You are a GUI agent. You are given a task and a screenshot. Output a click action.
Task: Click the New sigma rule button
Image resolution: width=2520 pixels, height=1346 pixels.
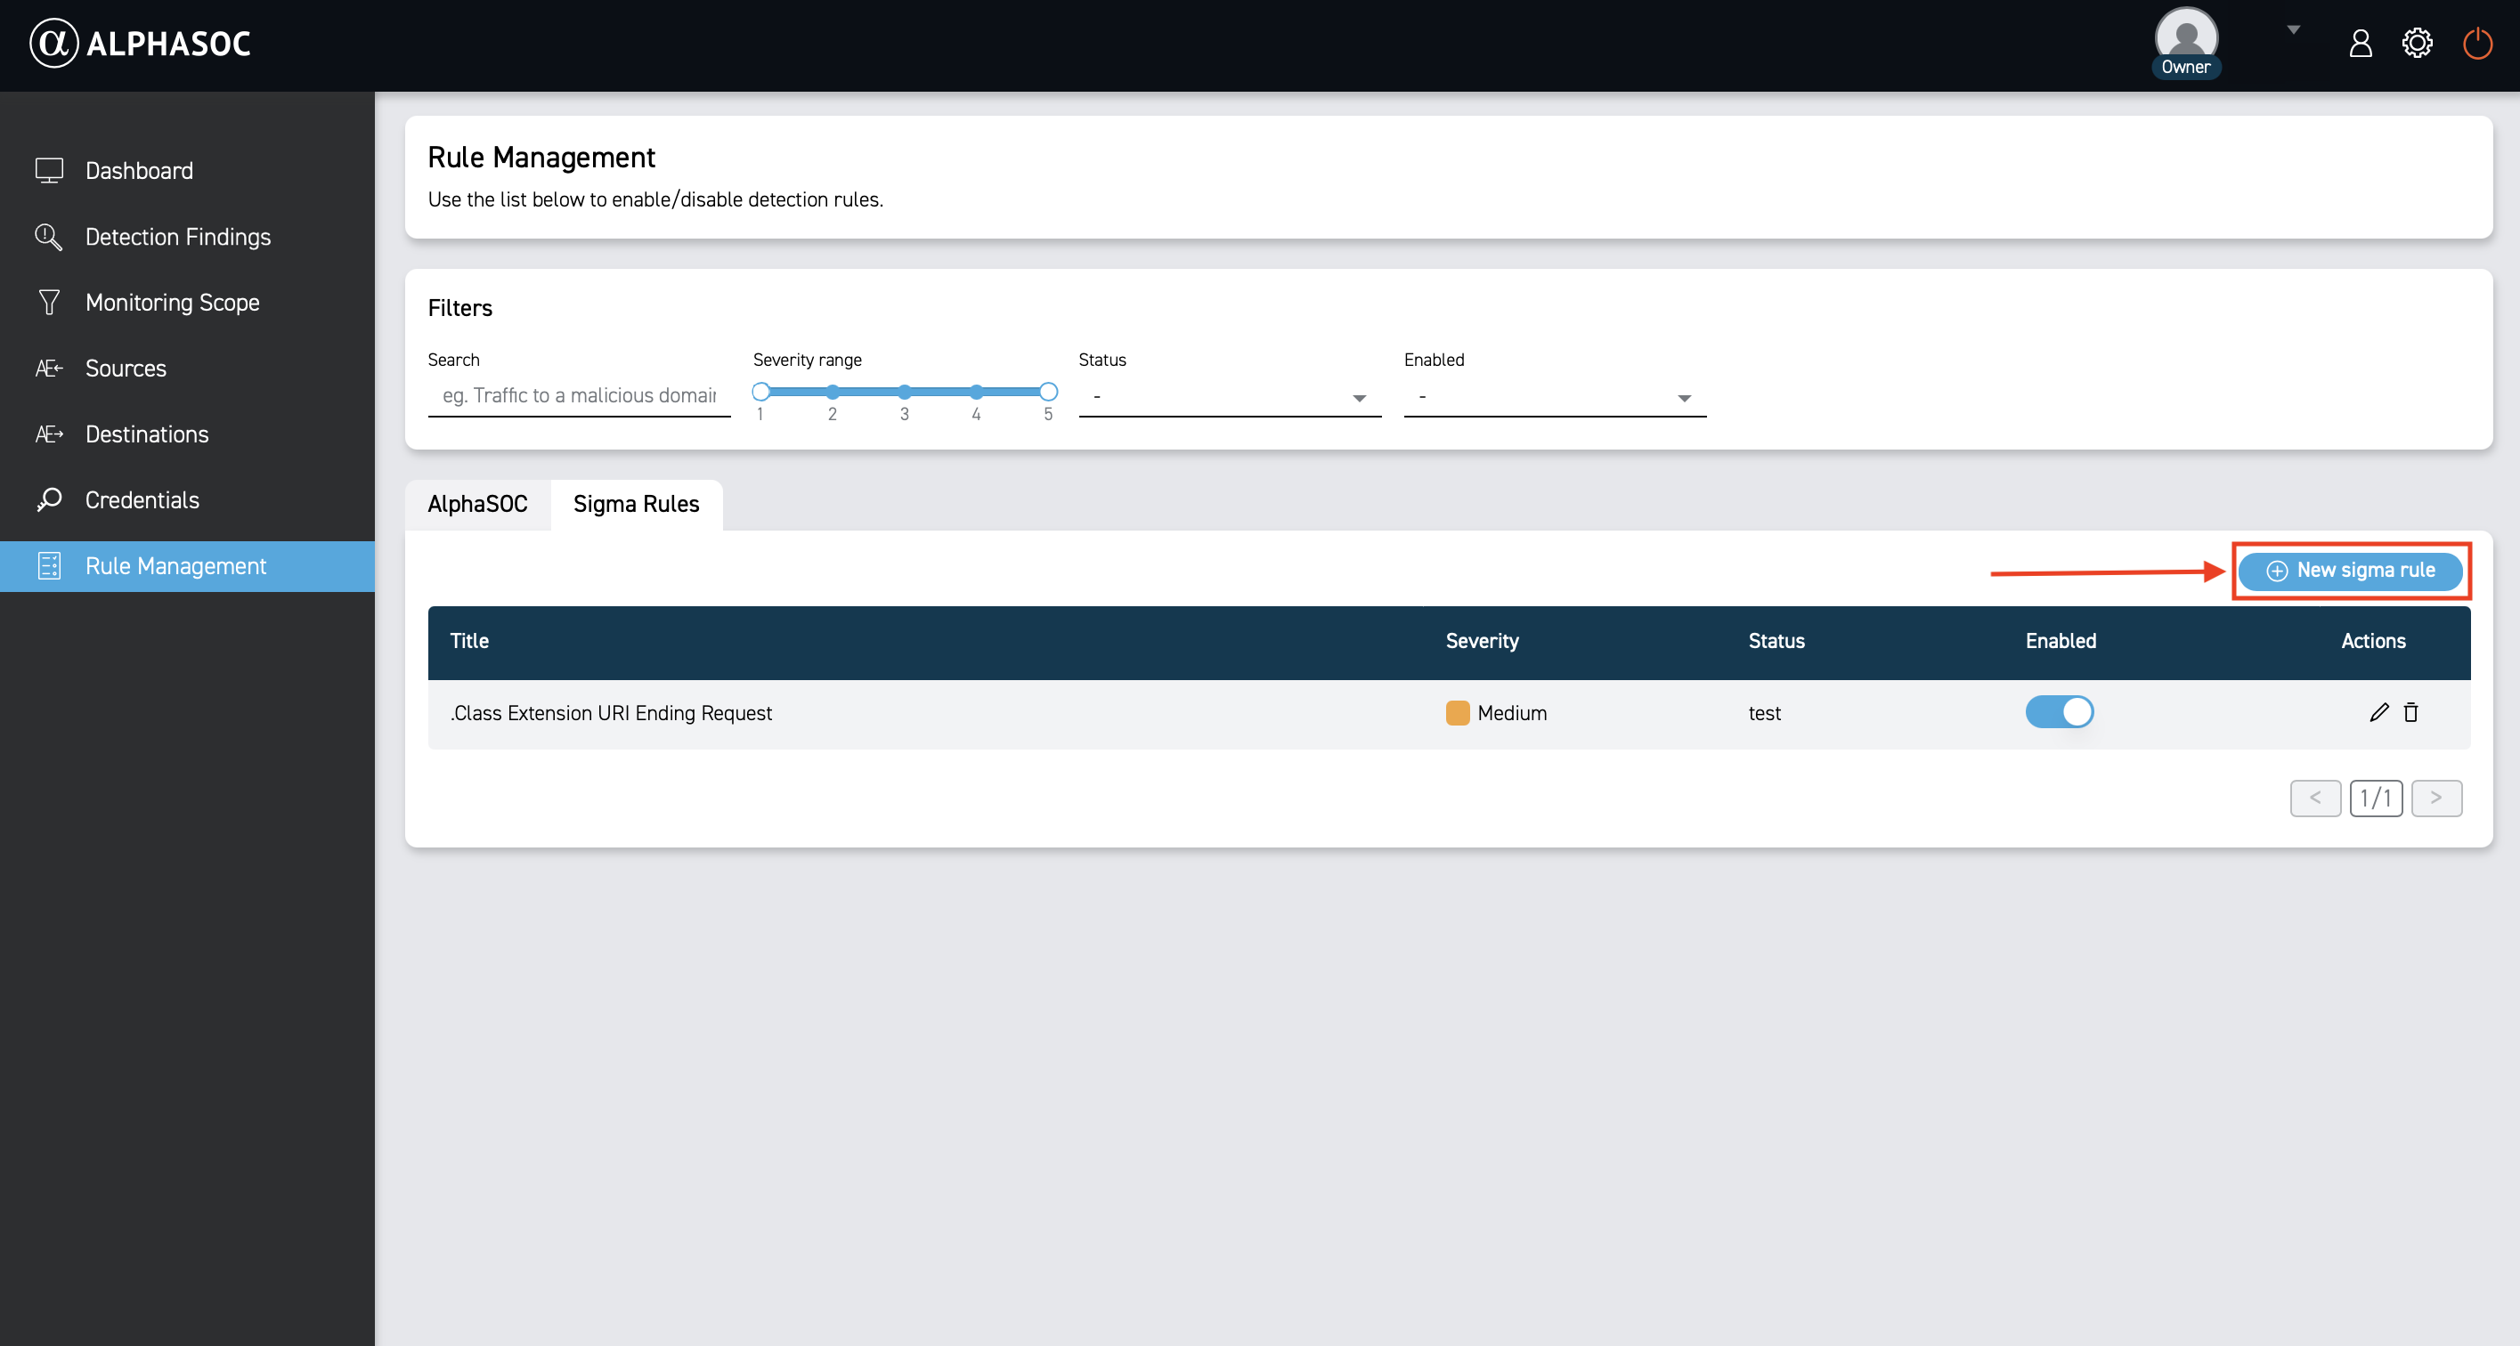coord(2349,571)
